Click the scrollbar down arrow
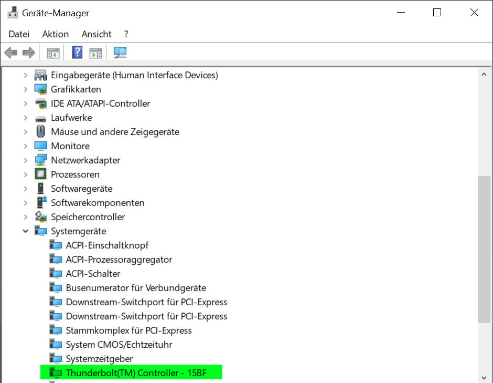The width and height of the screenshot is (493, 383). [x=484, y=378]
